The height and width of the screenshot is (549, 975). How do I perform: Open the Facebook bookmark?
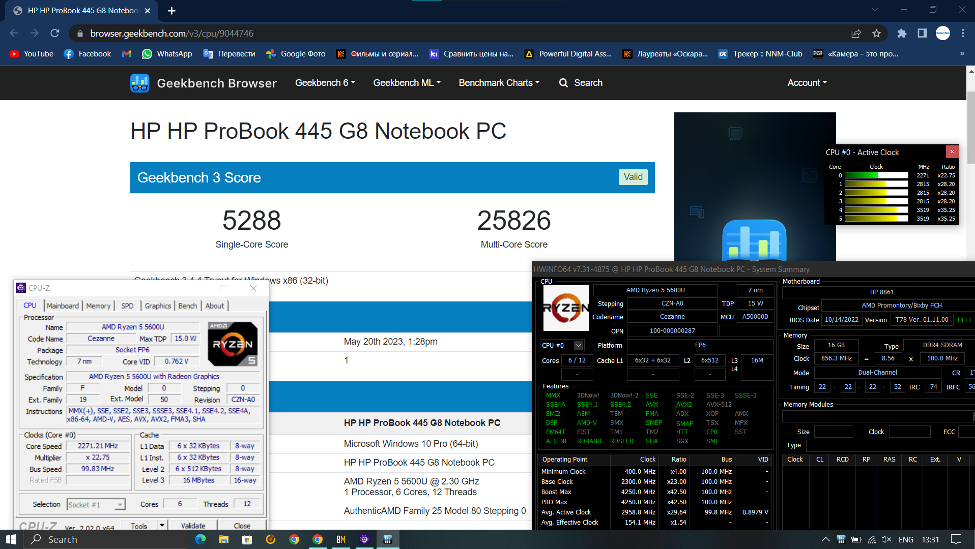pyautogui.click(x=88, y=54)
